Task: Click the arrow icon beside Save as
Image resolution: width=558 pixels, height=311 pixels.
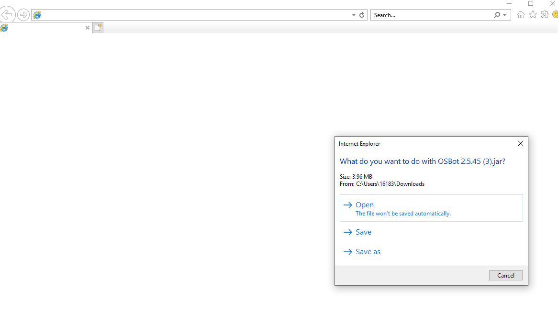Action: click(348, 252)
